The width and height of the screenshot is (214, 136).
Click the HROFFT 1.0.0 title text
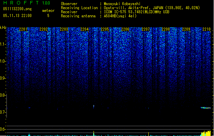(27, 3)
